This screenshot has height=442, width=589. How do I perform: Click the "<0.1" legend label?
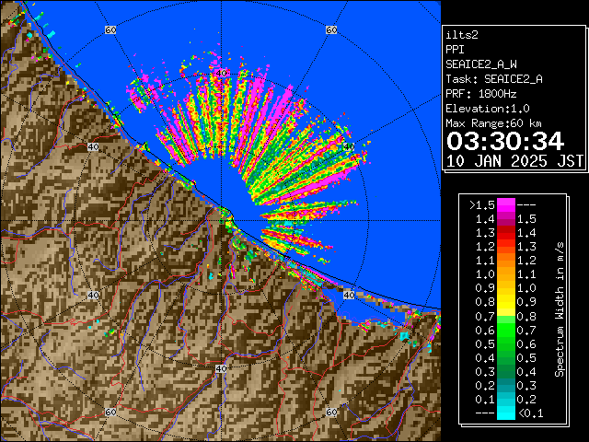[531, 413]
